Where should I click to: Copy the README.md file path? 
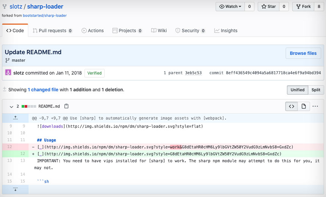(66, 106)
